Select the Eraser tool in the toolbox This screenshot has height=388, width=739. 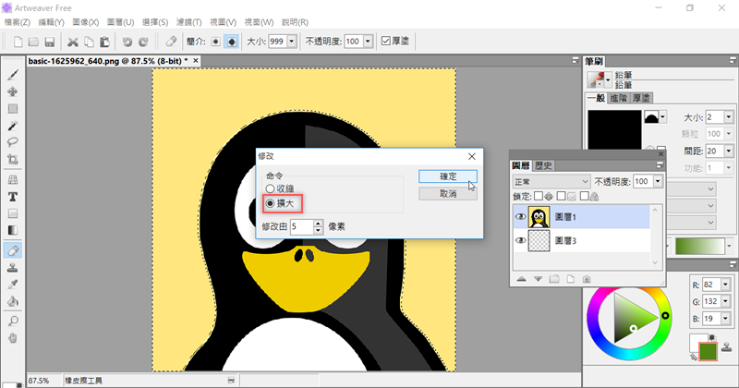[x=13, y=249]
